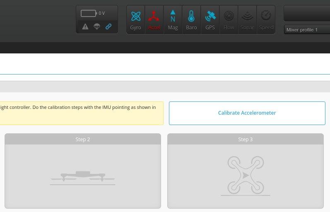Click the battery voltage indicator
The image size is (330, 212).
coord(93,13)
